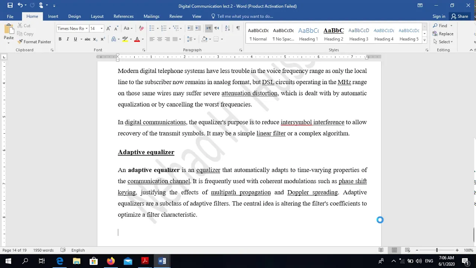The height and width of the screenshot is (268, 476).
Task: Open Ribbon Display Options
Action: click(x=420, y=6)
